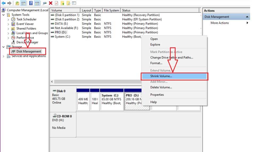
Task: Click the Up one level folder icon
Action: click(x=17, y=3)
